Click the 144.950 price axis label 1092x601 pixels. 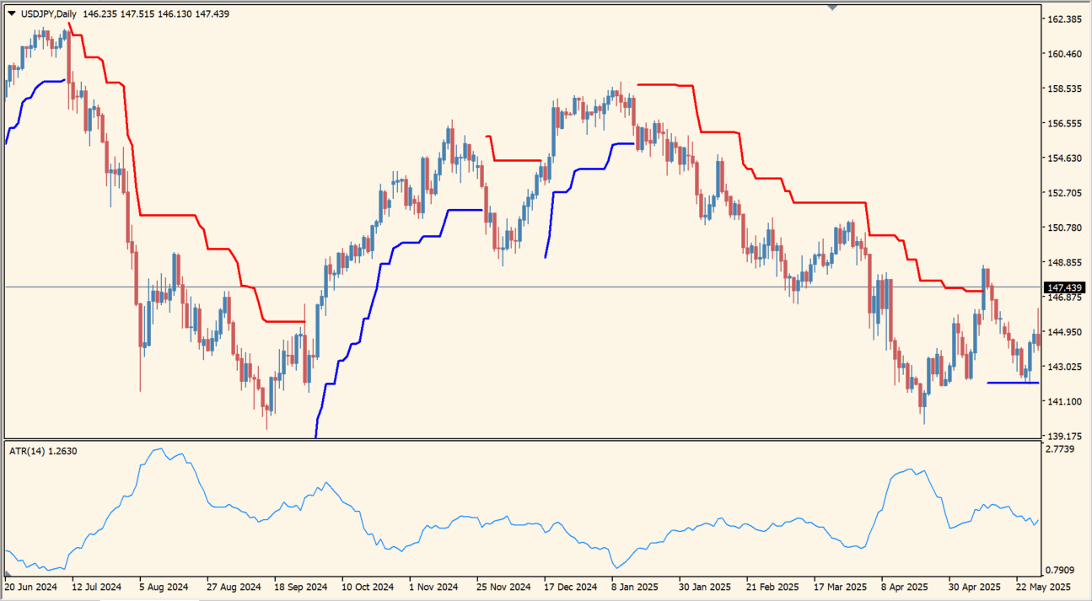(1064, 332)
